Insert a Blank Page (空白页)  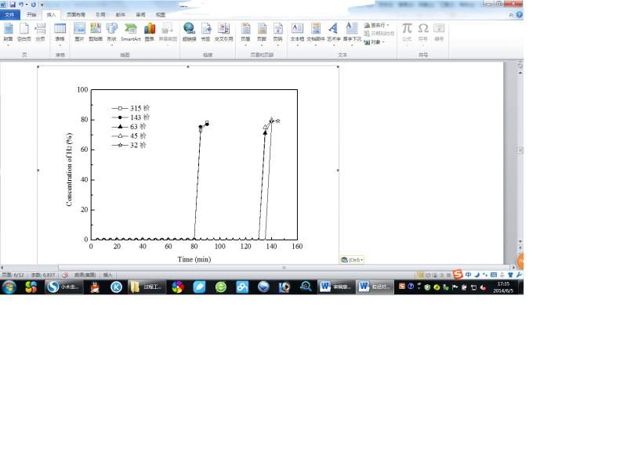[24, 32]
